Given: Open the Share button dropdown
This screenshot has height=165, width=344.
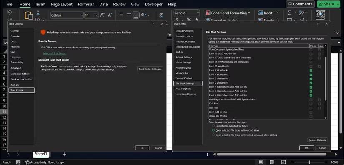Looking at the screenshot, I should click(337, 4).
